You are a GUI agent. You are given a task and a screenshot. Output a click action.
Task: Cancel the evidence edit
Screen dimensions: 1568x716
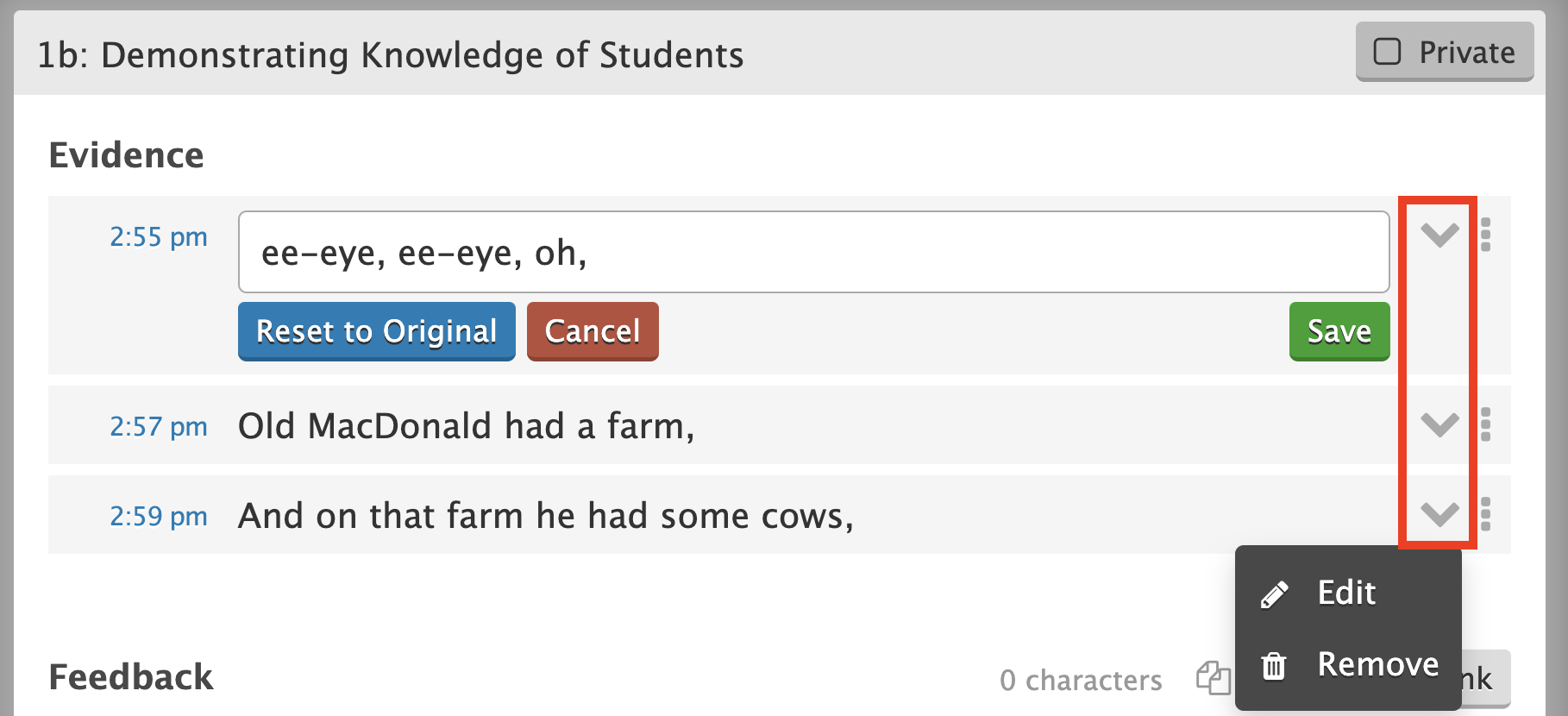click(x=593, y=331)
